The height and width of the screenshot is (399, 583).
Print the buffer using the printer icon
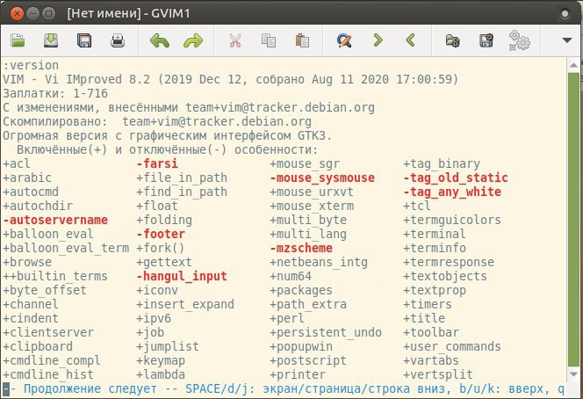pyautogui.click(x=118, y=40)
